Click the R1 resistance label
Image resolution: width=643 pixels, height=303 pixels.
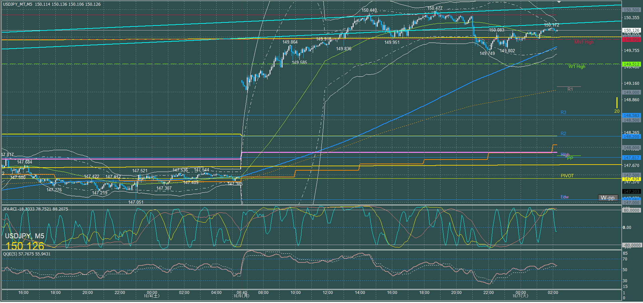tap(570, 89)
